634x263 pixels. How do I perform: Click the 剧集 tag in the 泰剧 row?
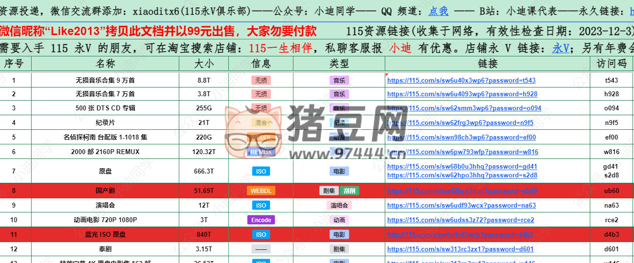(339, 249)
